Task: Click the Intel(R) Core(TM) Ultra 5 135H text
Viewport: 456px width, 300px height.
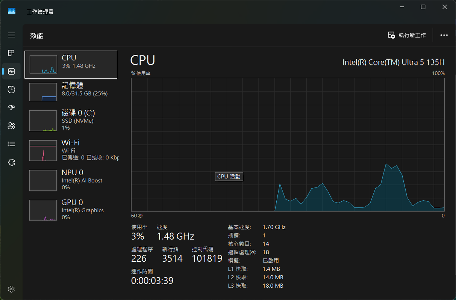Action: (x=394, y=62)
